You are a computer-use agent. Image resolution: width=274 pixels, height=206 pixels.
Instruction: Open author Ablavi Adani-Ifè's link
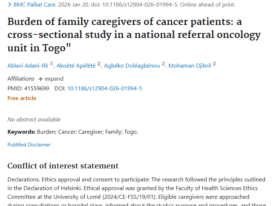28,65
